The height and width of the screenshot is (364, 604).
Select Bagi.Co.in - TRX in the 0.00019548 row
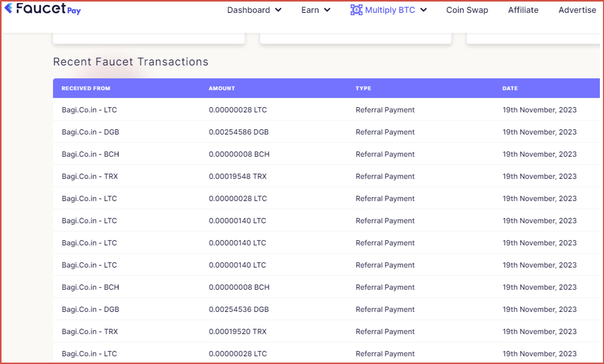click(90, 176)
